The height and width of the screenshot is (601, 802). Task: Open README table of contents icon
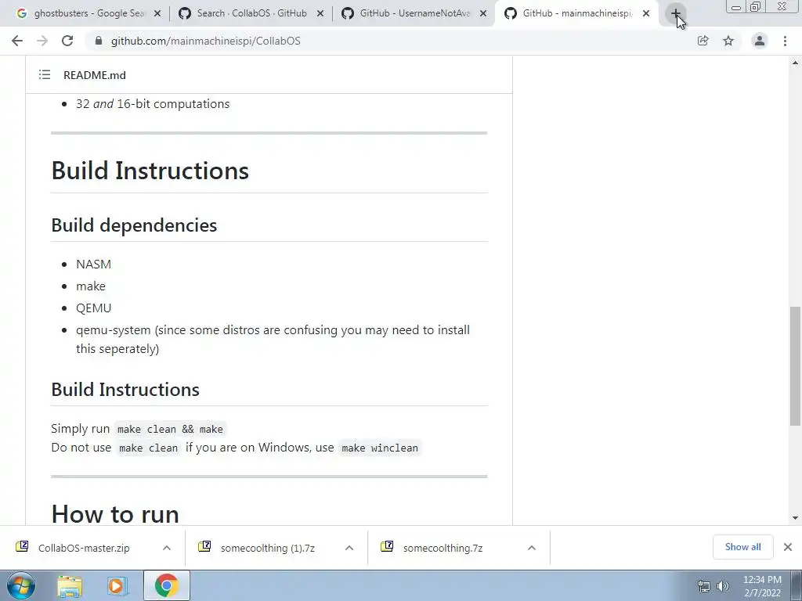45,75
